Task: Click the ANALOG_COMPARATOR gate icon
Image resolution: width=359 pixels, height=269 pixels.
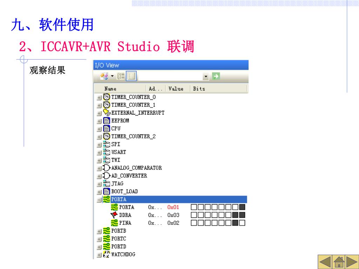Action: coord(107,168)
